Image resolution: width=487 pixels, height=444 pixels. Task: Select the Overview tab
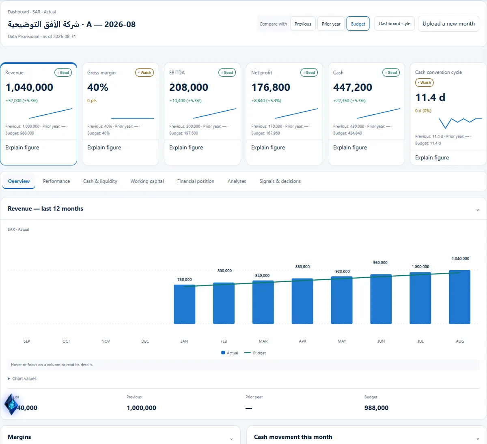[x=19, y=181]
